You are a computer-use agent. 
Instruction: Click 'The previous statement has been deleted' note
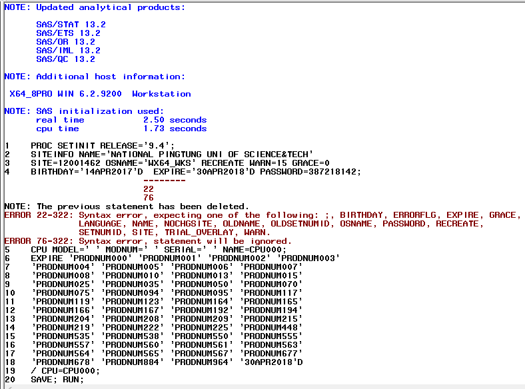pos(127,206)
